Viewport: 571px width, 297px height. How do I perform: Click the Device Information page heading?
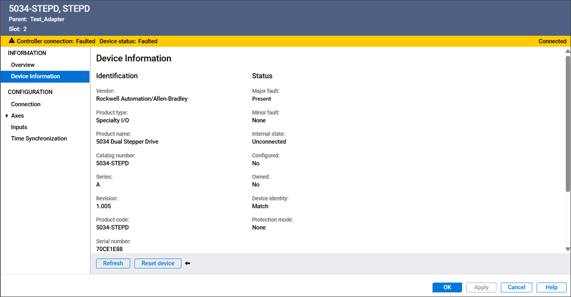[133, 58]
